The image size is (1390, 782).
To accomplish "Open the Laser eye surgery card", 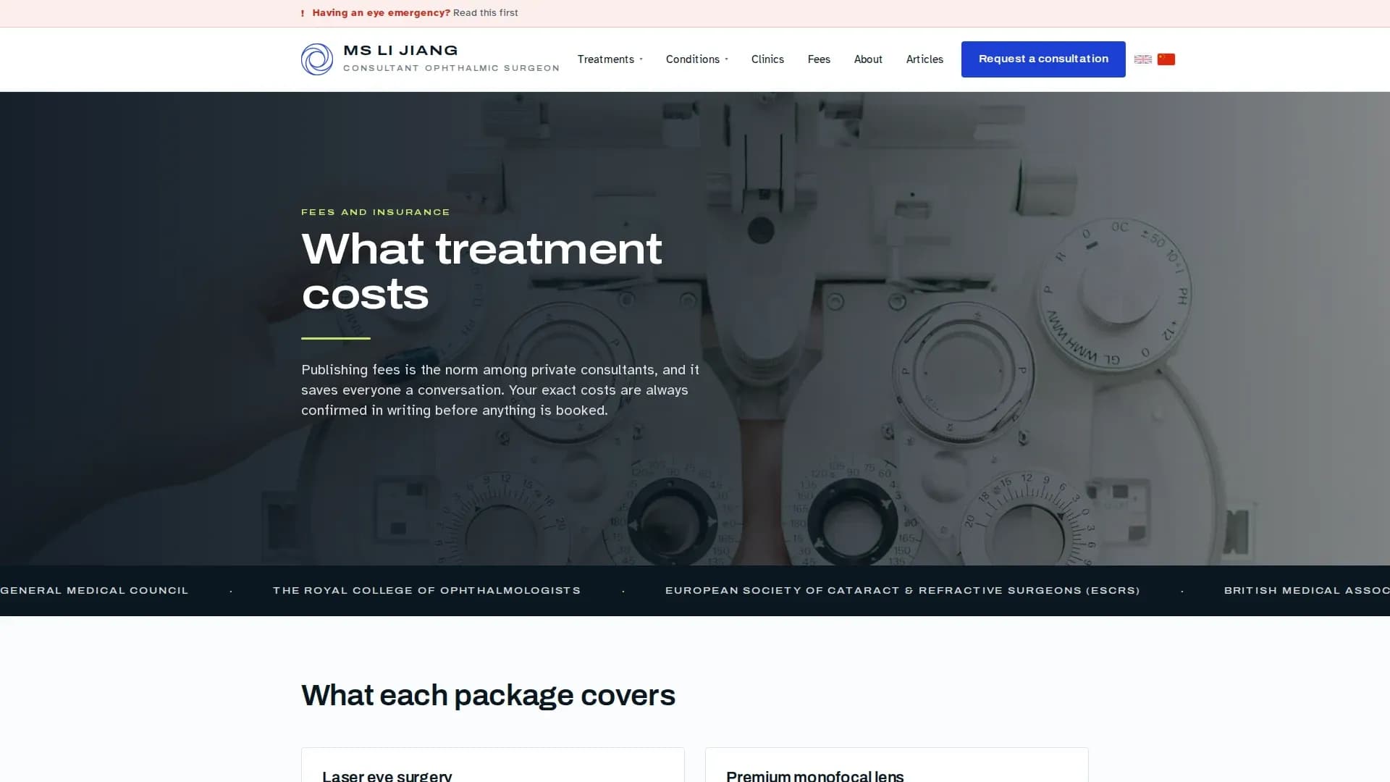I will click(493, 765).
